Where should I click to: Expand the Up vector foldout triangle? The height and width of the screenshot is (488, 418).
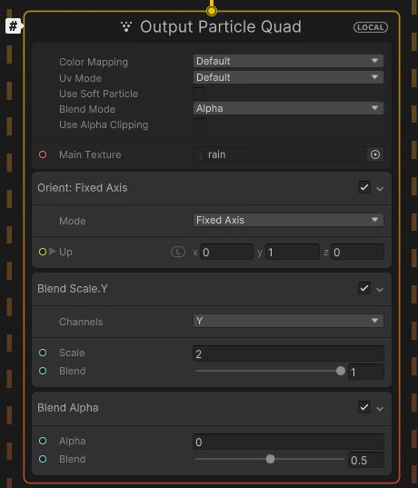pyautogui.click(x=53, y=251)
